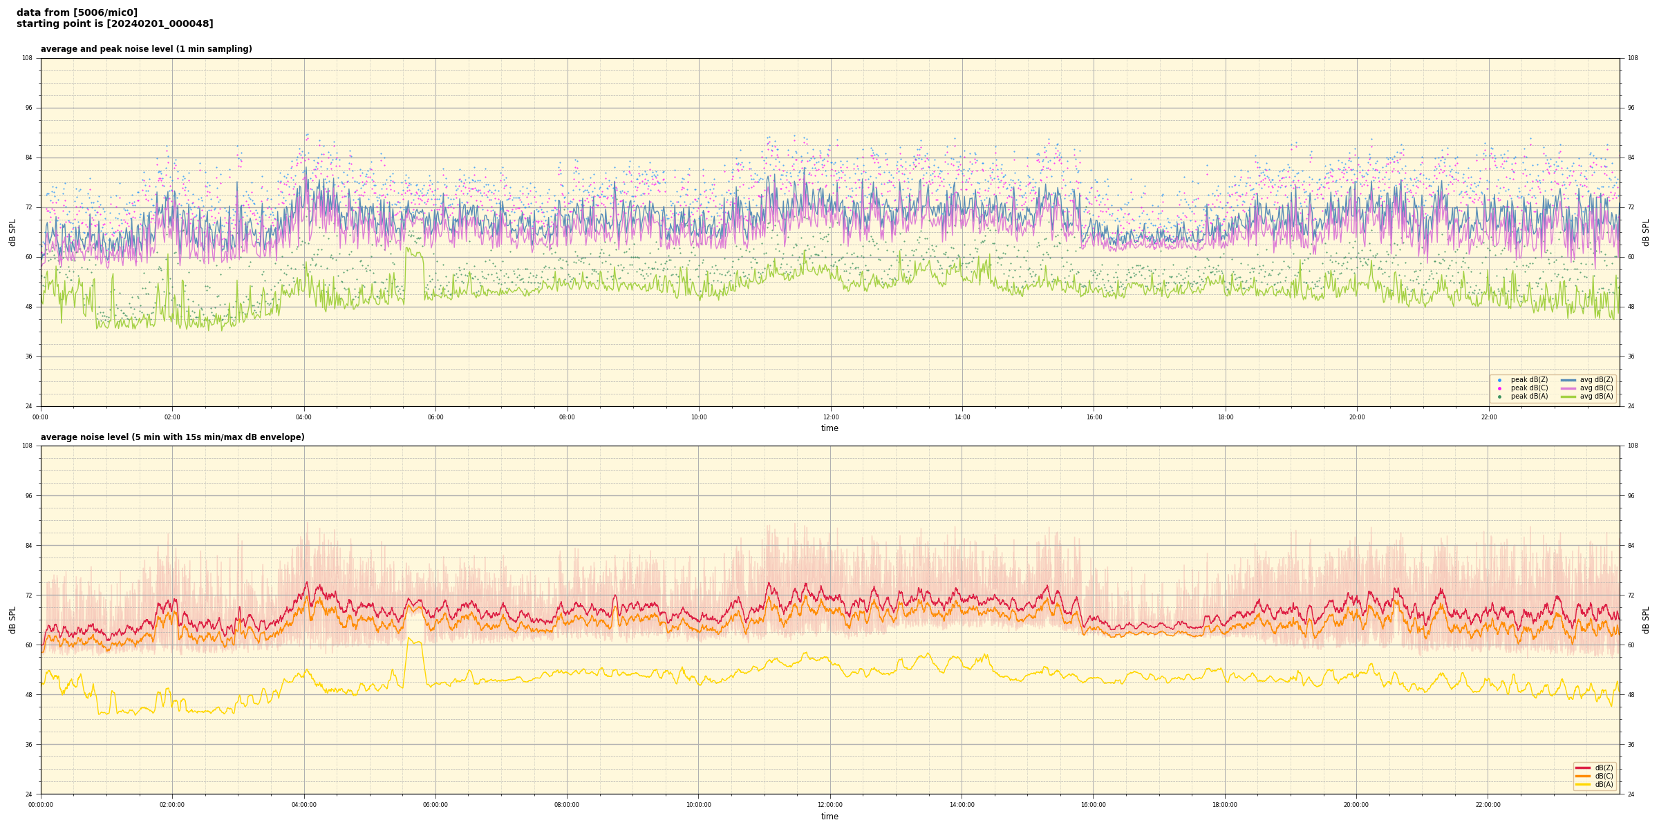
Task: Select the avg dB(Z) legend line
Action: coord(1568,380)
